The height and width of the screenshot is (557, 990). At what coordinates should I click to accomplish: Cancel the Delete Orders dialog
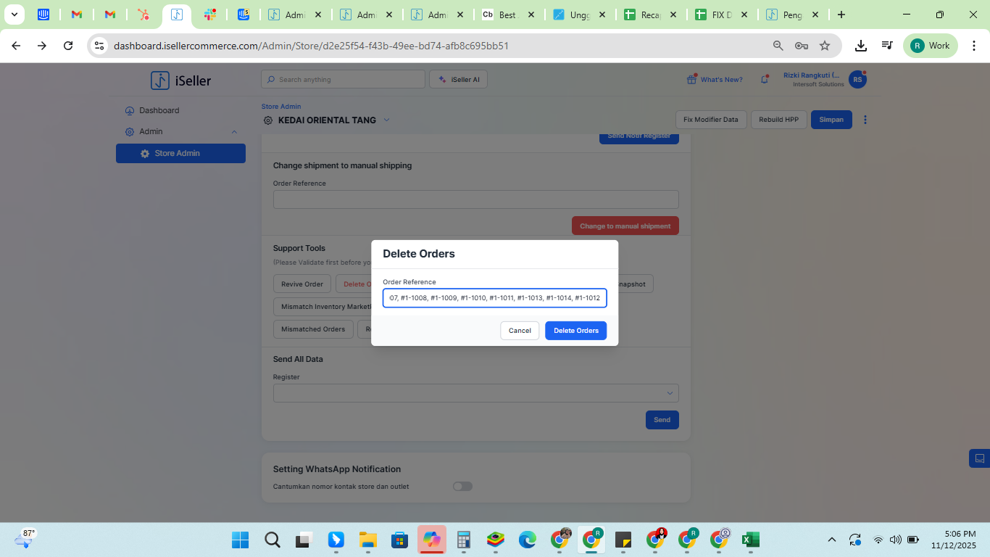(x=520, y=331)
